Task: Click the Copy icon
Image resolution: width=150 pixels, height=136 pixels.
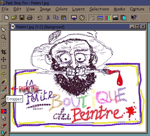Action: pyautogui.click(x=56, y=18)
